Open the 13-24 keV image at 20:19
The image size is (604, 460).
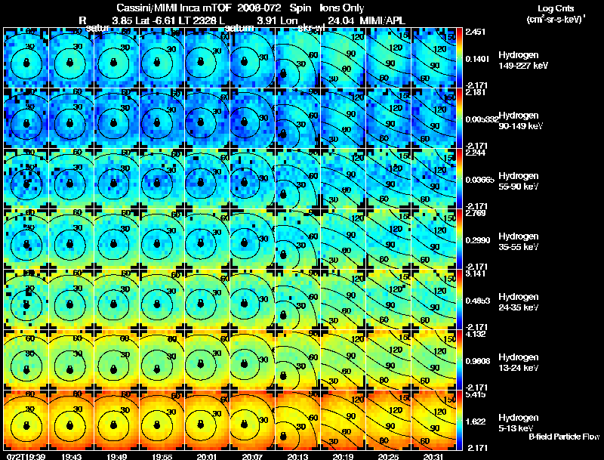point(344,360)
